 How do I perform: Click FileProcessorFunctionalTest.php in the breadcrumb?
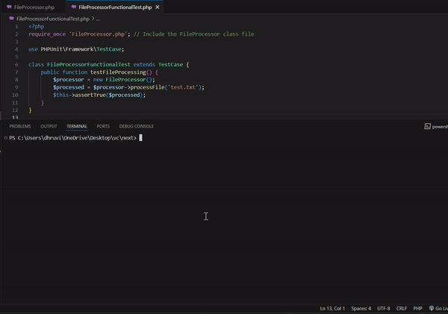pyautogui.click(x=53, y=19)
